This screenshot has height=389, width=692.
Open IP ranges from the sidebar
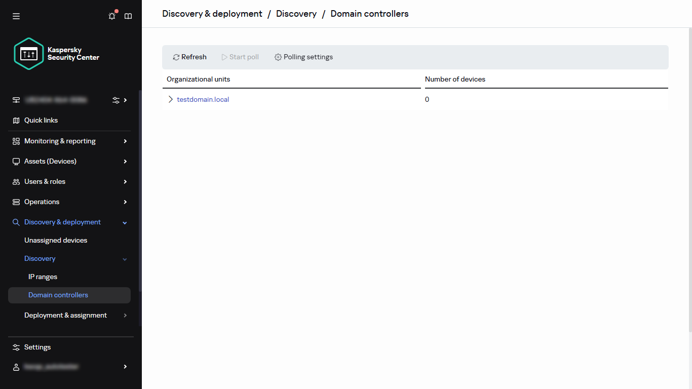click(x=43, y=277)
